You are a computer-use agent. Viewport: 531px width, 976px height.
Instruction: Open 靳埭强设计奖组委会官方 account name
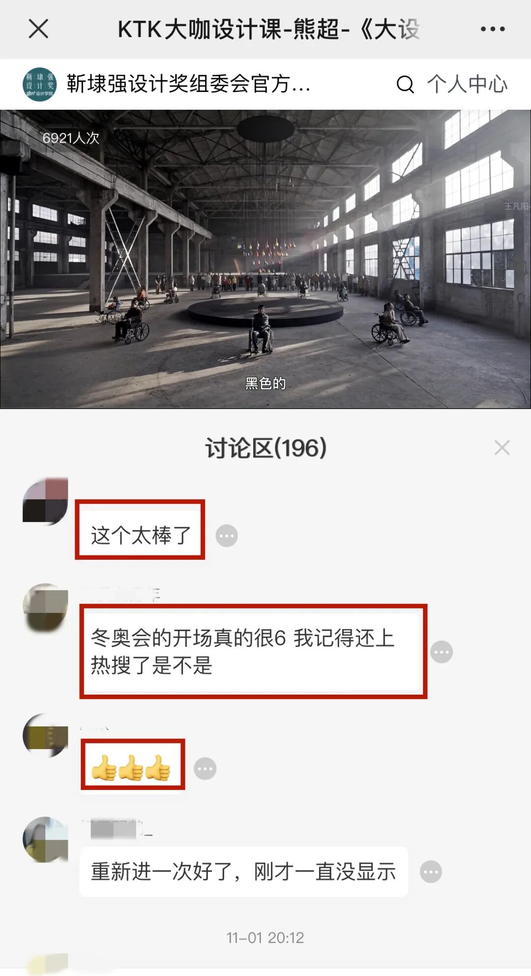188,84
